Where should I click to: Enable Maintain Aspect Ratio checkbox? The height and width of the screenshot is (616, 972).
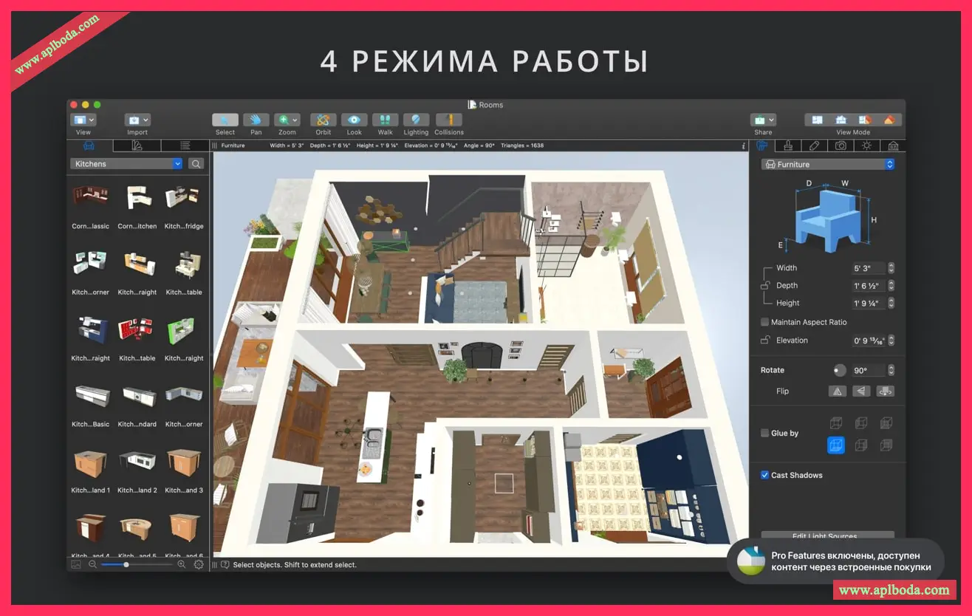point(764,322)
